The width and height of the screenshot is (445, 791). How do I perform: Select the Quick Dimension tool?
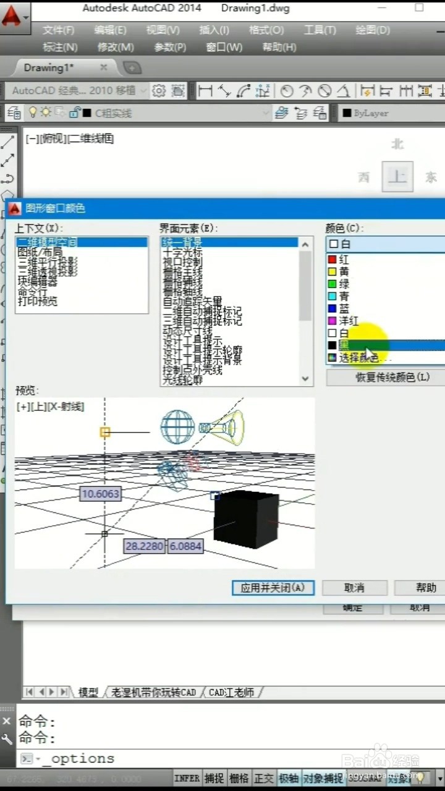[367, 91]
